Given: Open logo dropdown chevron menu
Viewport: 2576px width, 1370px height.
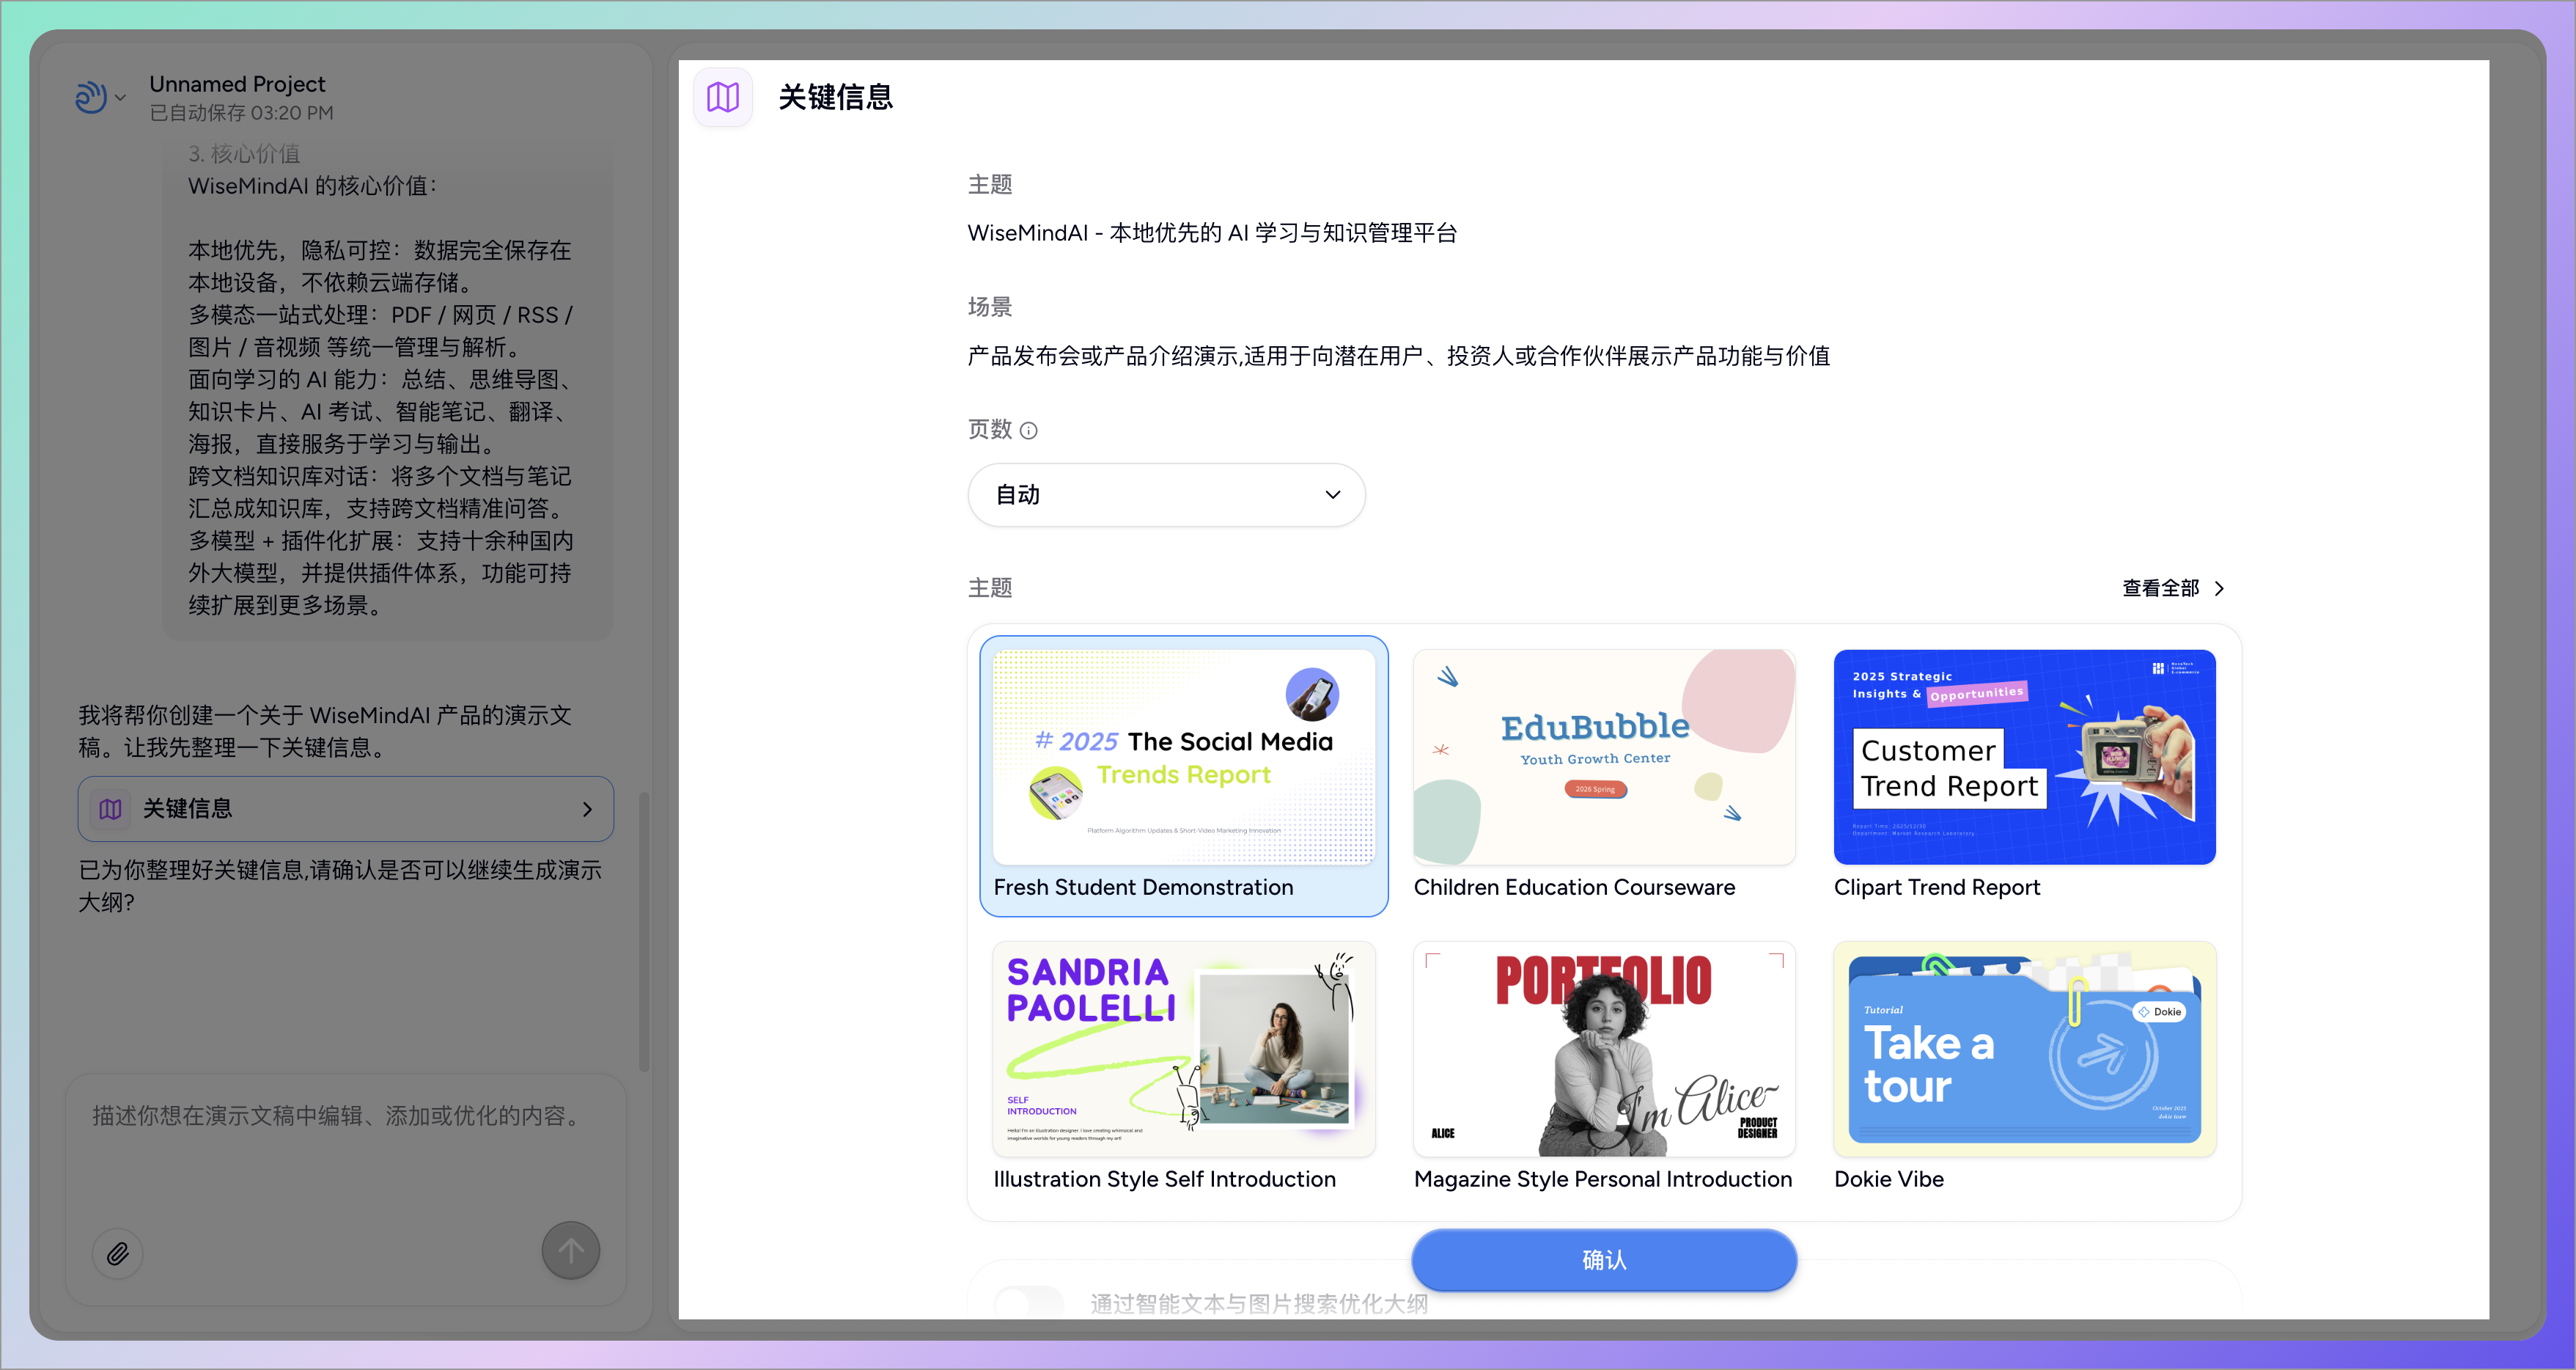Looking at the screenshot, I should tap(121, 98).
